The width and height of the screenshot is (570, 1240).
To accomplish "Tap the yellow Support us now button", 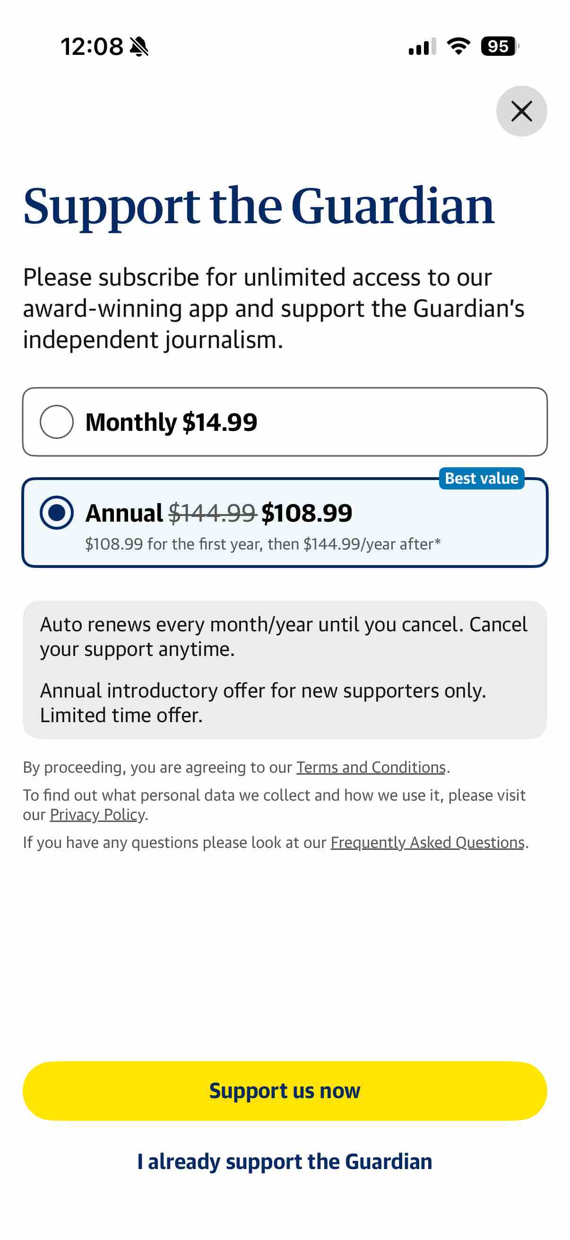I will (x=285, y=1091).
